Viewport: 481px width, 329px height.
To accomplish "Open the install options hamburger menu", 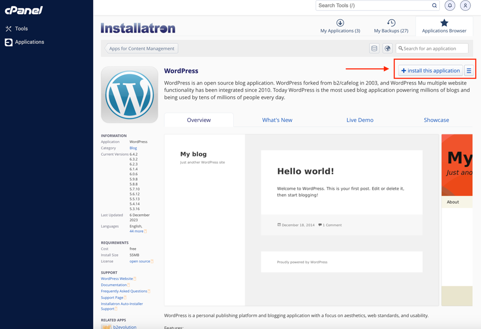I will point(469,71).
